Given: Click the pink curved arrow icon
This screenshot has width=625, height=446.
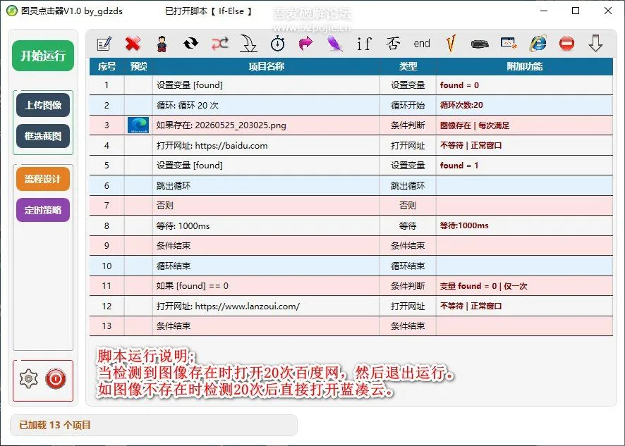Looking at the screenshot, I should pyautogui.click(x=306, y=44).
